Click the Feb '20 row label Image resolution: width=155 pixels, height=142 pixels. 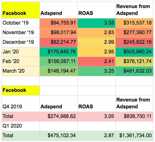tap(20, 62)
